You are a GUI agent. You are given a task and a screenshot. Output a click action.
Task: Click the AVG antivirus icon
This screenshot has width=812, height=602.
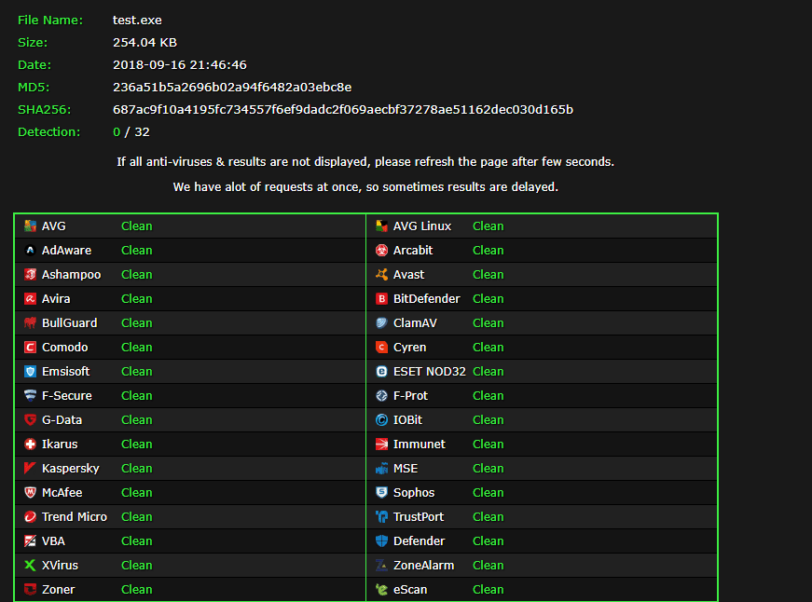[31, 226]
